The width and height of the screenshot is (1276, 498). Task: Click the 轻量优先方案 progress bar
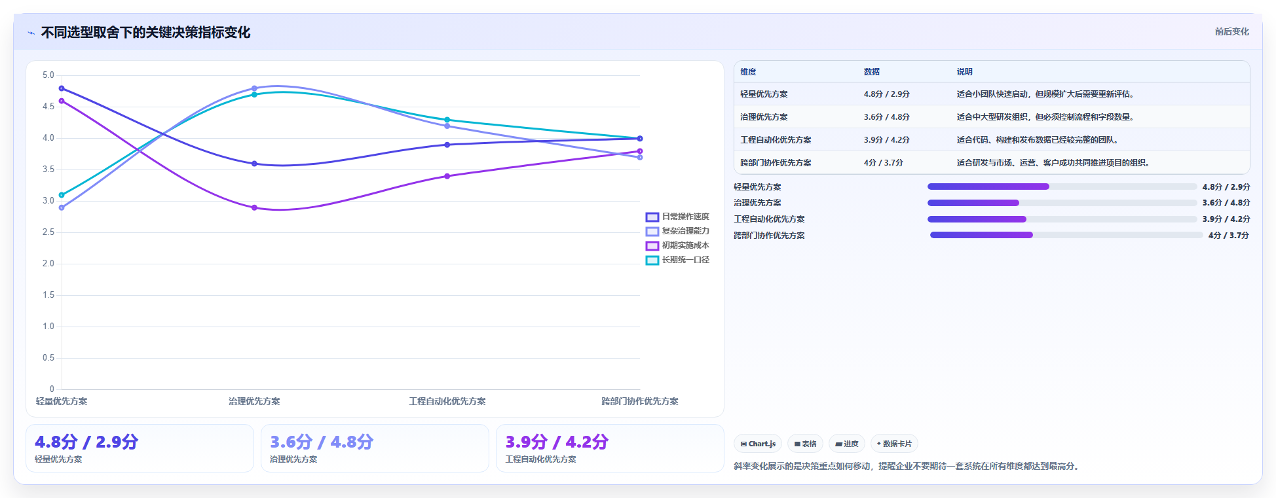click(1062, 187)
